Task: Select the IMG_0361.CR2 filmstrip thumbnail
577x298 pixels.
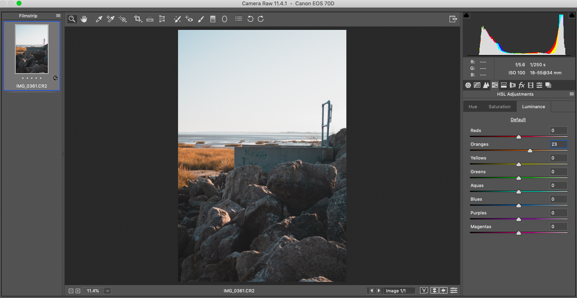Action: pos(32,49)
